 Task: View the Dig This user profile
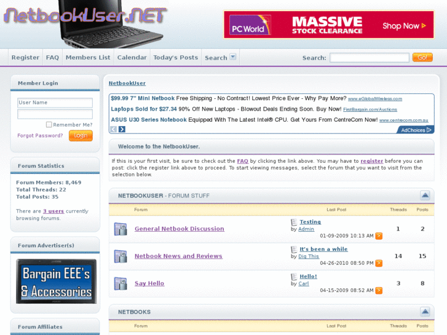coord(309,256)
